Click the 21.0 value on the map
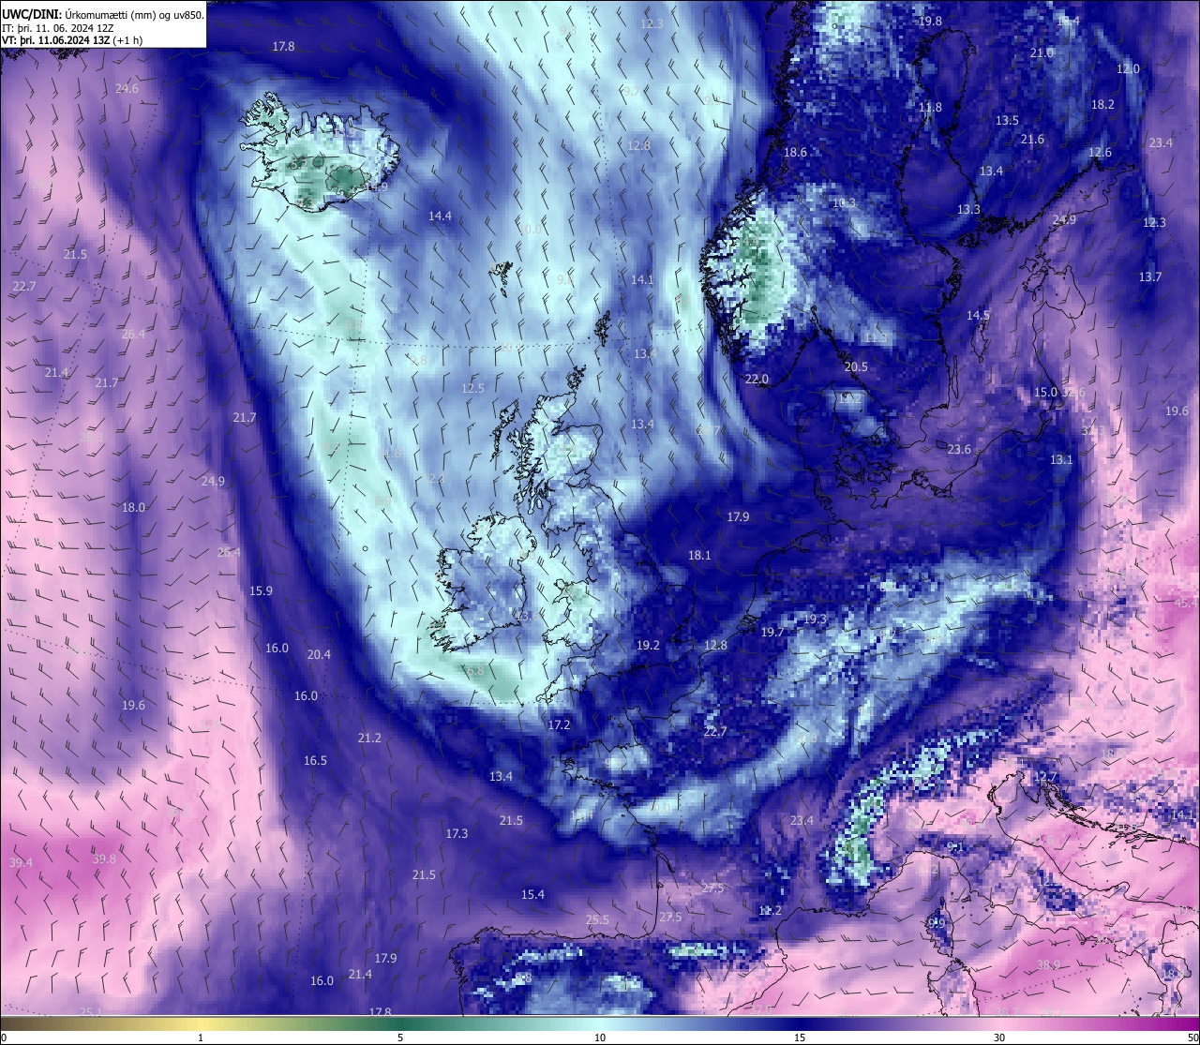 point(1042,53)
